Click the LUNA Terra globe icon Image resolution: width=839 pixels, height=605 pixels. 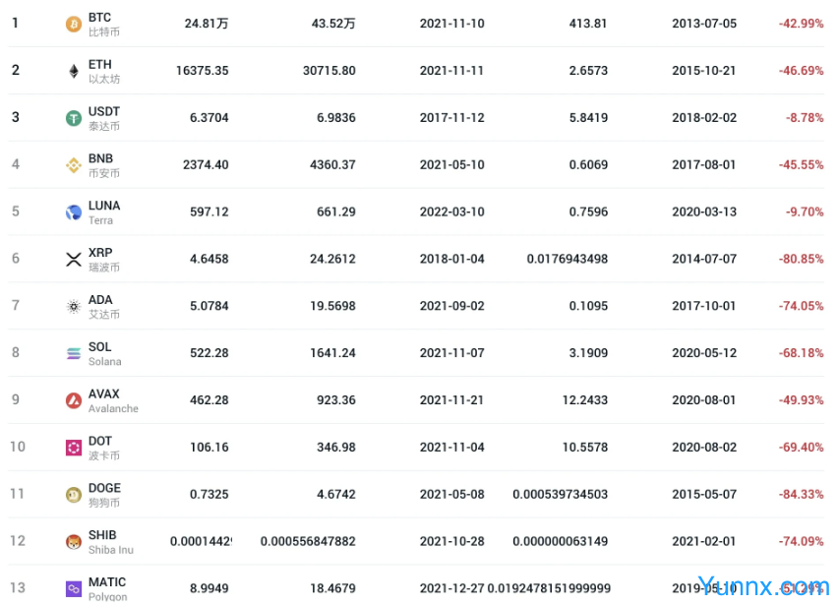74,212
